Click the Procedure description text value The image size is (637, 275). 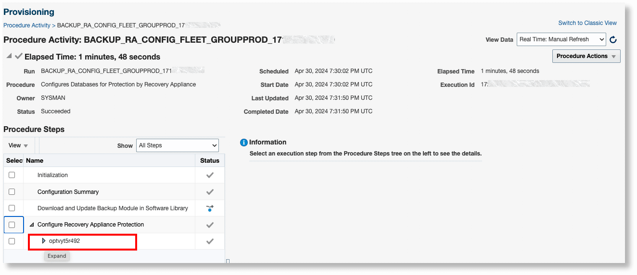(118, 84)
